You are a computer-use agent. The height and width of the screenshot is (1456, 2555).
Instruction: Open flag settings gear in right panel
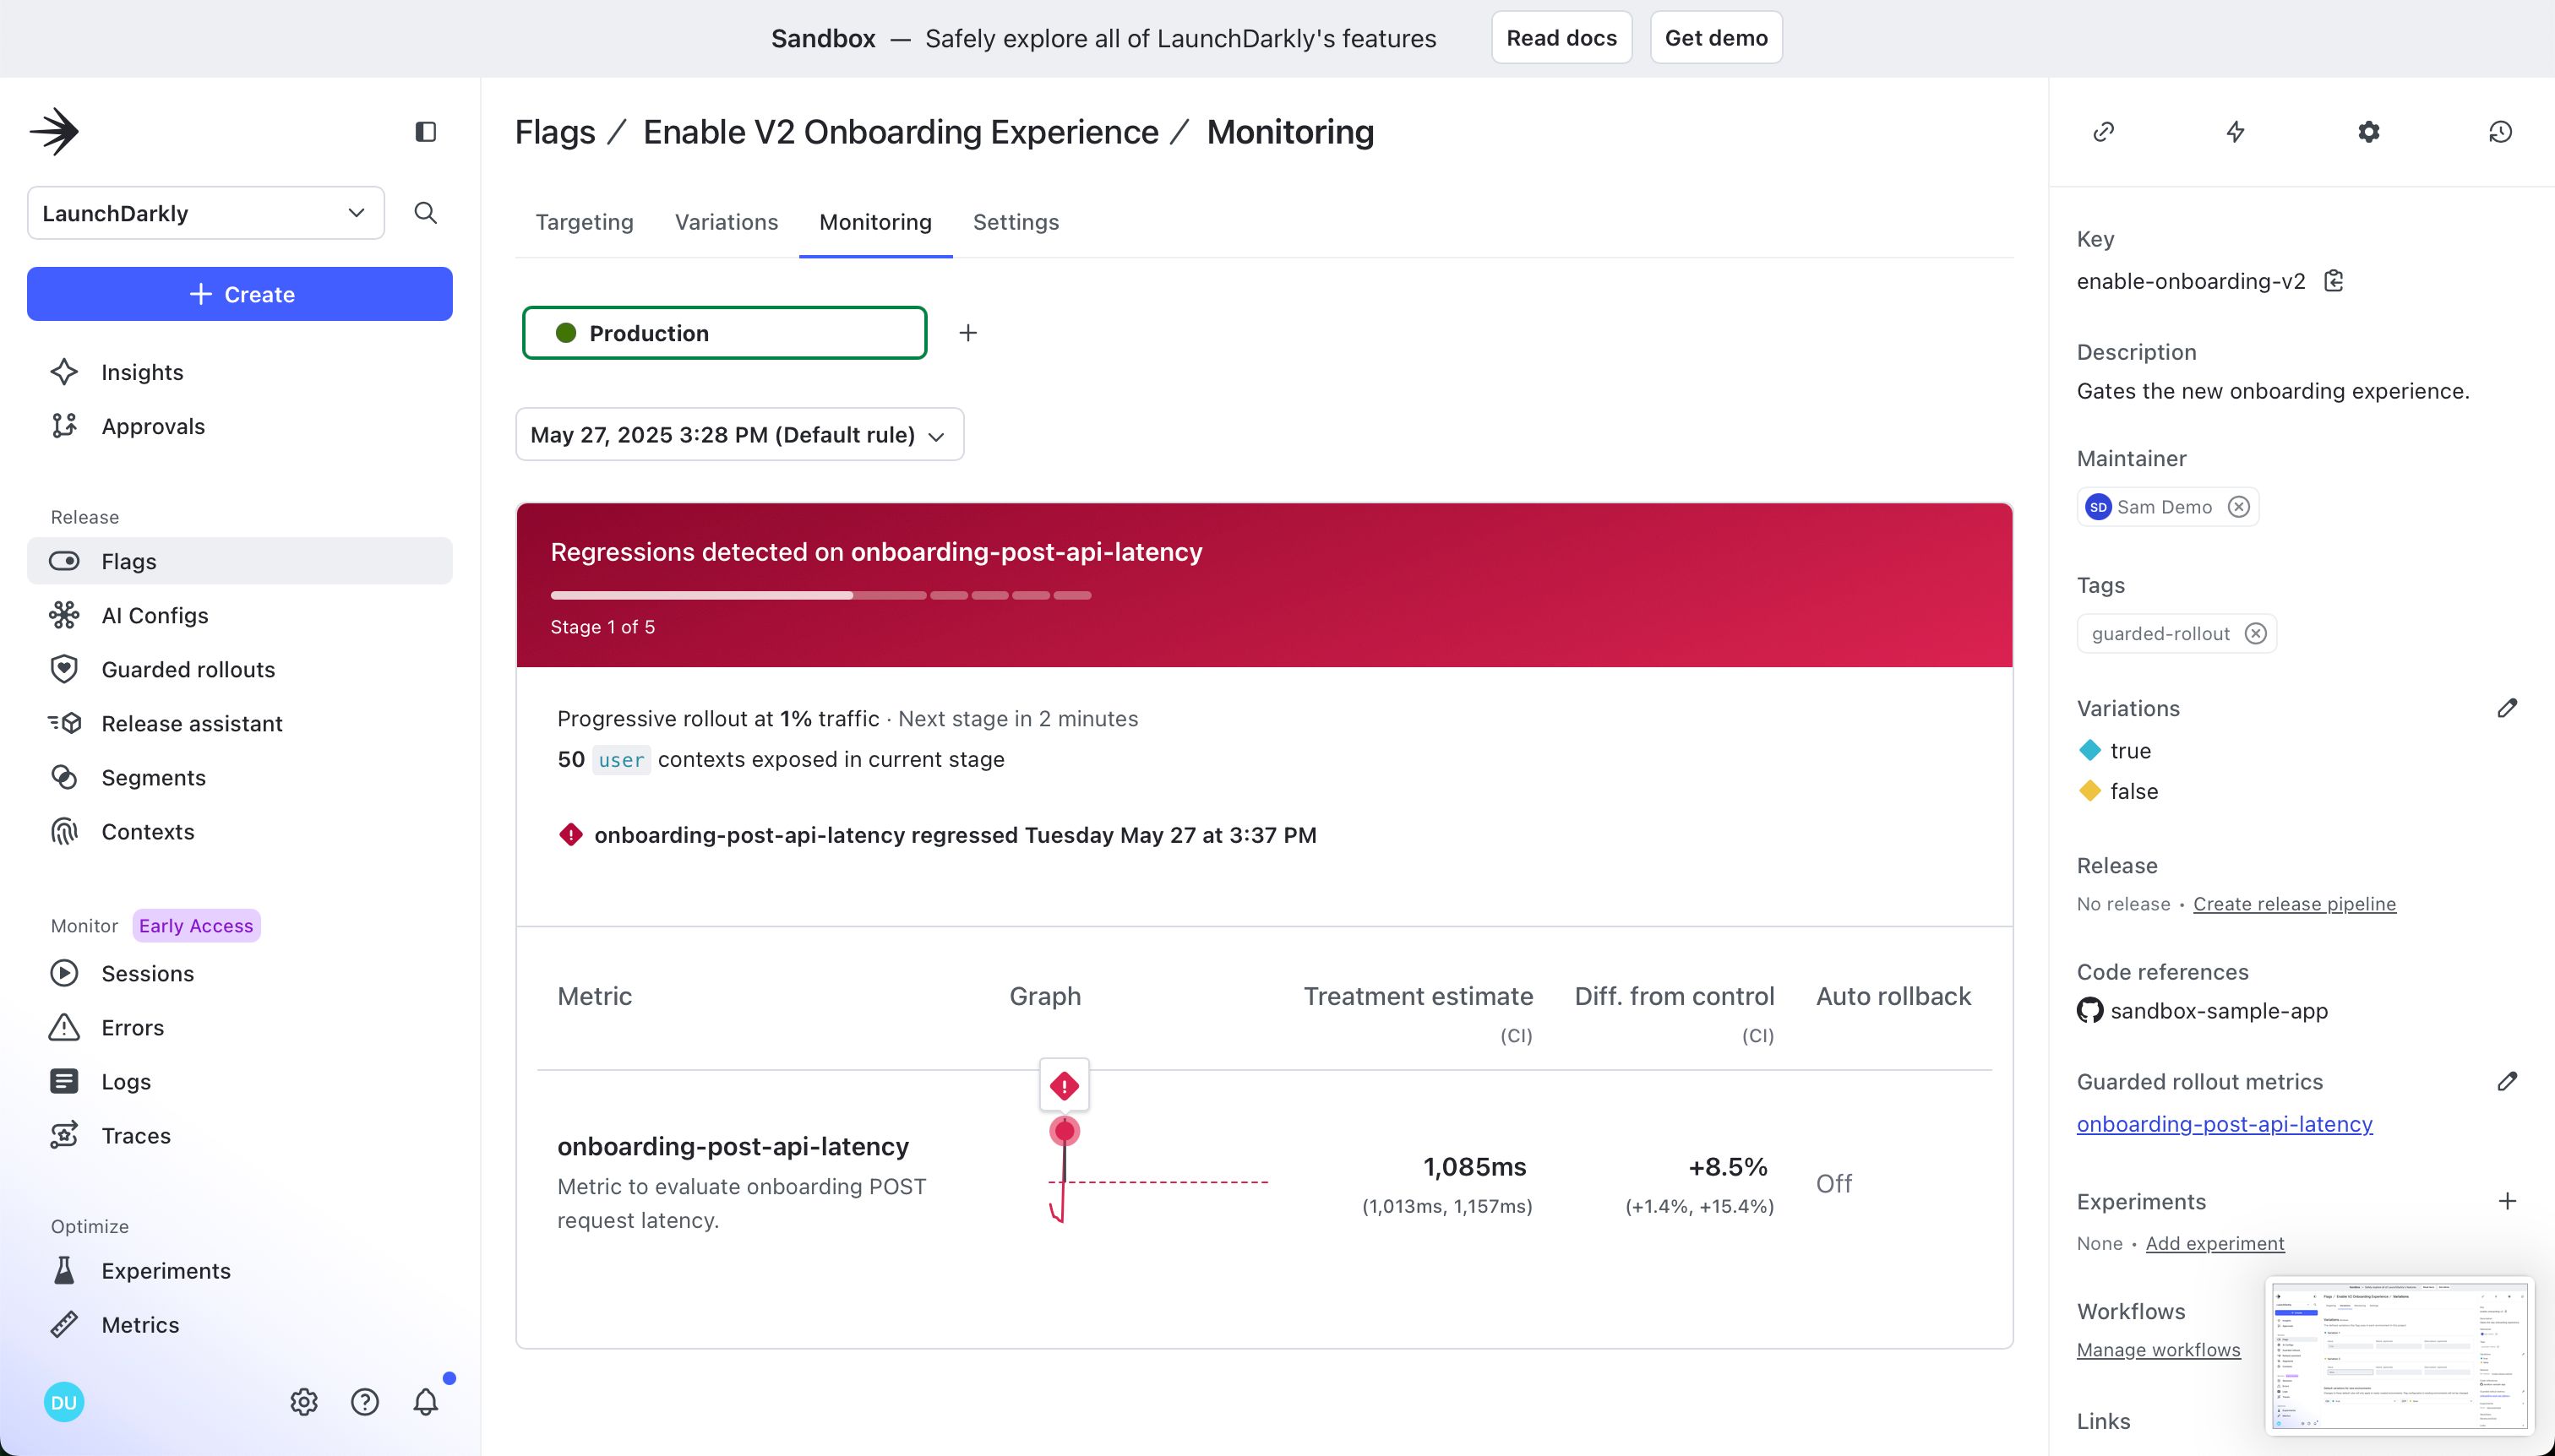2369,132
